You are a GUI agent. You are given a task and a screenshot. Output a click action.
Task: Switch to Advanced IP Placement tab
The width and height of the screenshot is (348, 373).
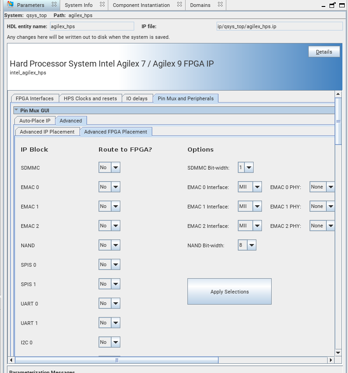[47, 132]
